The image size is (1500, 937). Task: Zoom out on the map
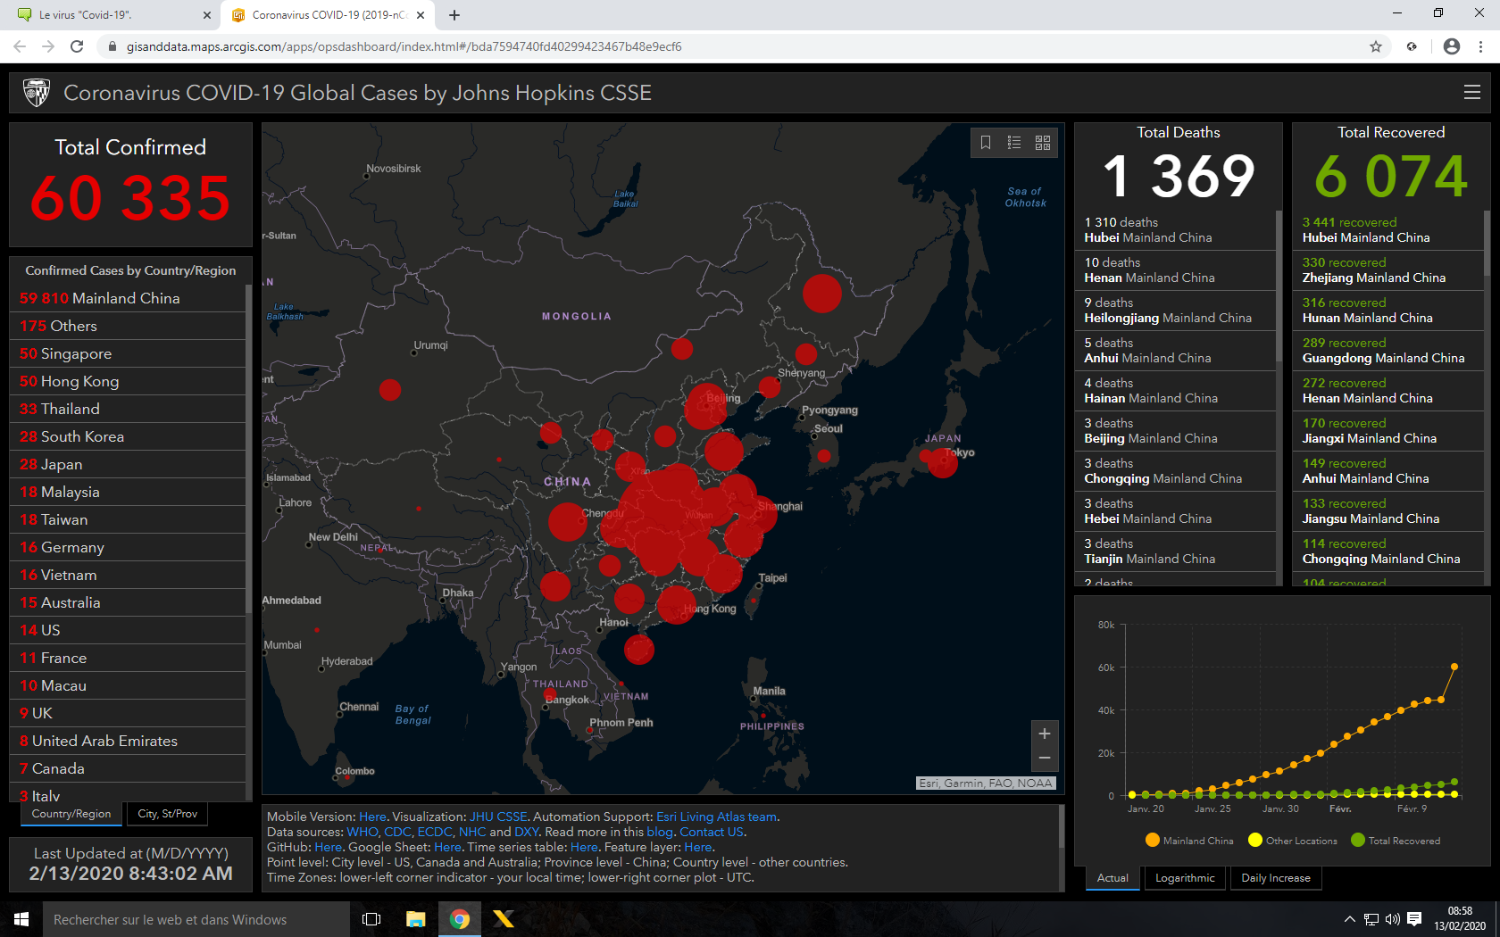(1045, 759)
